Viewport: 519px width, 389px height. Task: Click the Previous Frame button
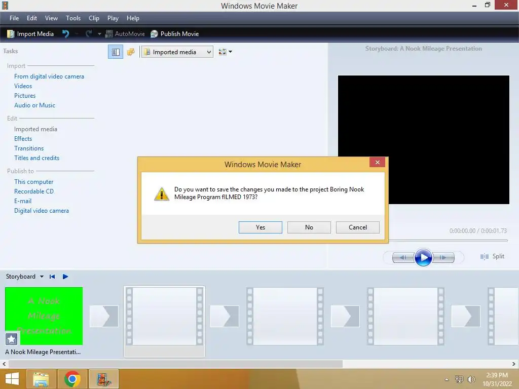click(403, 257)
